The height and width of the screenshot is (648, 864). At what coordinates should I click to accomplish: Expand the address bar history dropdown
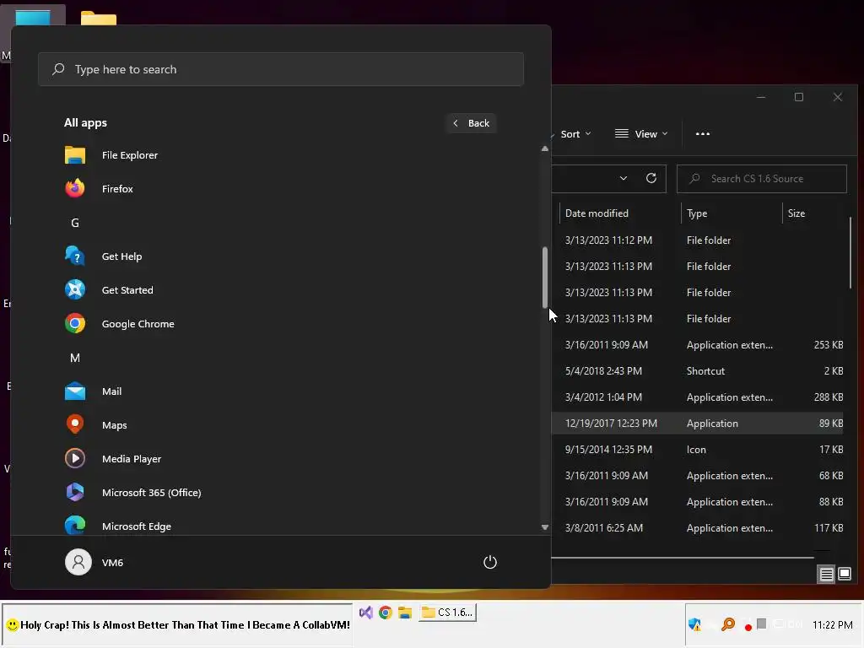tap(624, 178)
